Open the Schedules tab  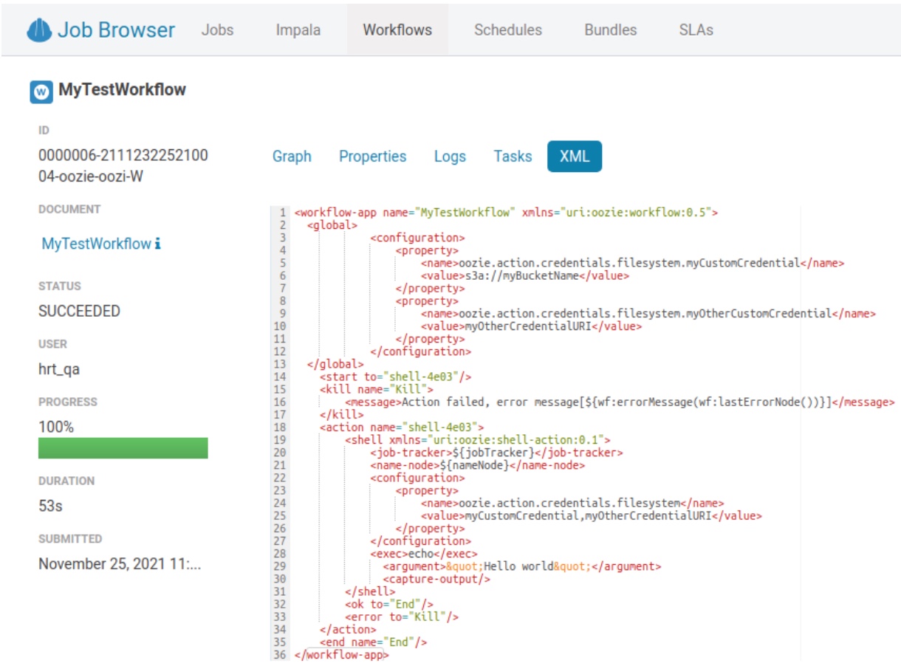pos(507,30)
